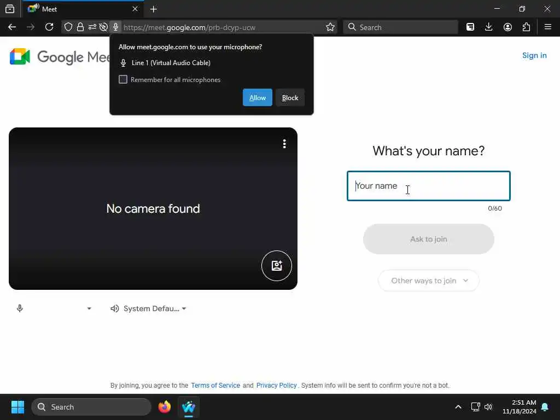Viewport: 560px width, 420px height.
Task: Select the speaker icon beside System Default
Action: pos(114,308)
